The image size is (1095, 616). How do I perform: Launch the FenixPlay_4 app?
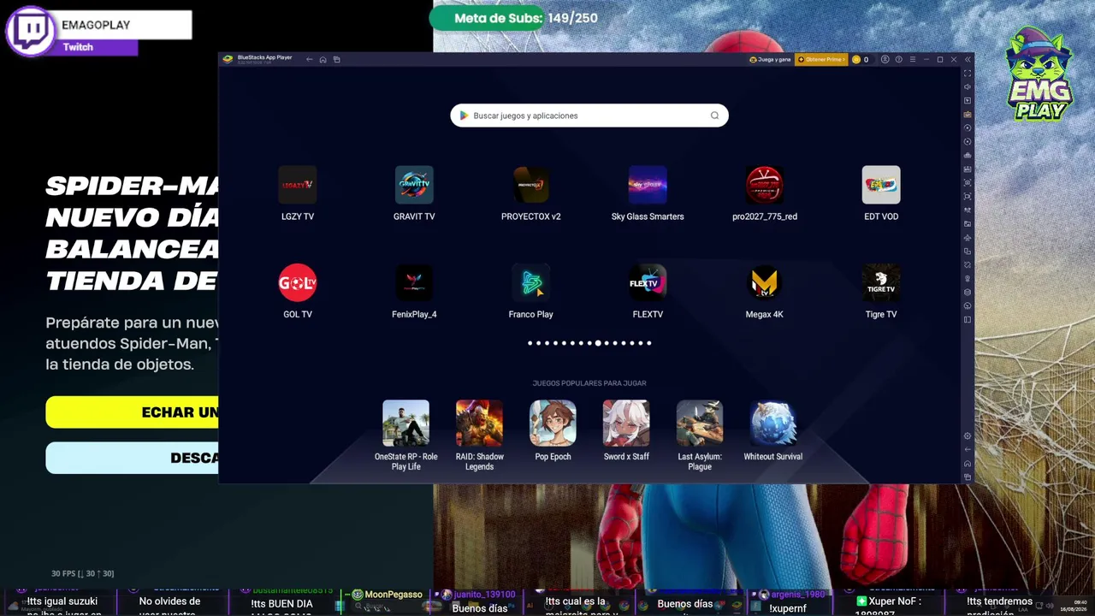414,282
